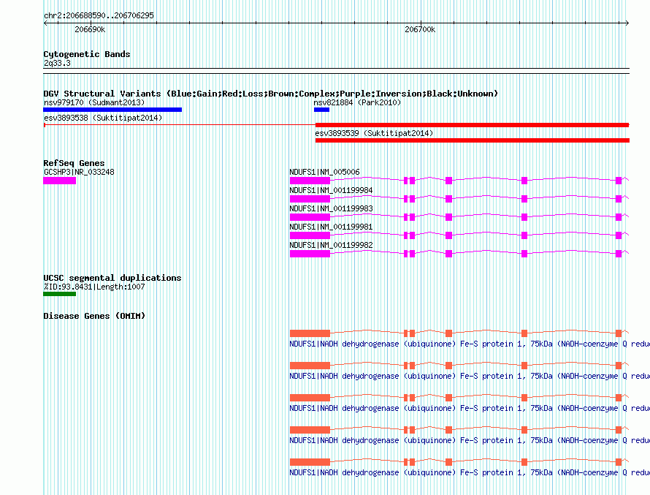Image resolution: width=650 pixels, height=495 pixels.
Task: Open the DGV Structural Variants track title
Action: (270, 94)
